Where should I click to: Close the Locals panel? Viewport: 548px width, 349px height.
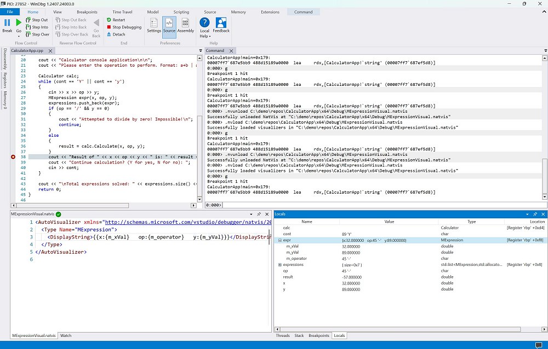543,214
